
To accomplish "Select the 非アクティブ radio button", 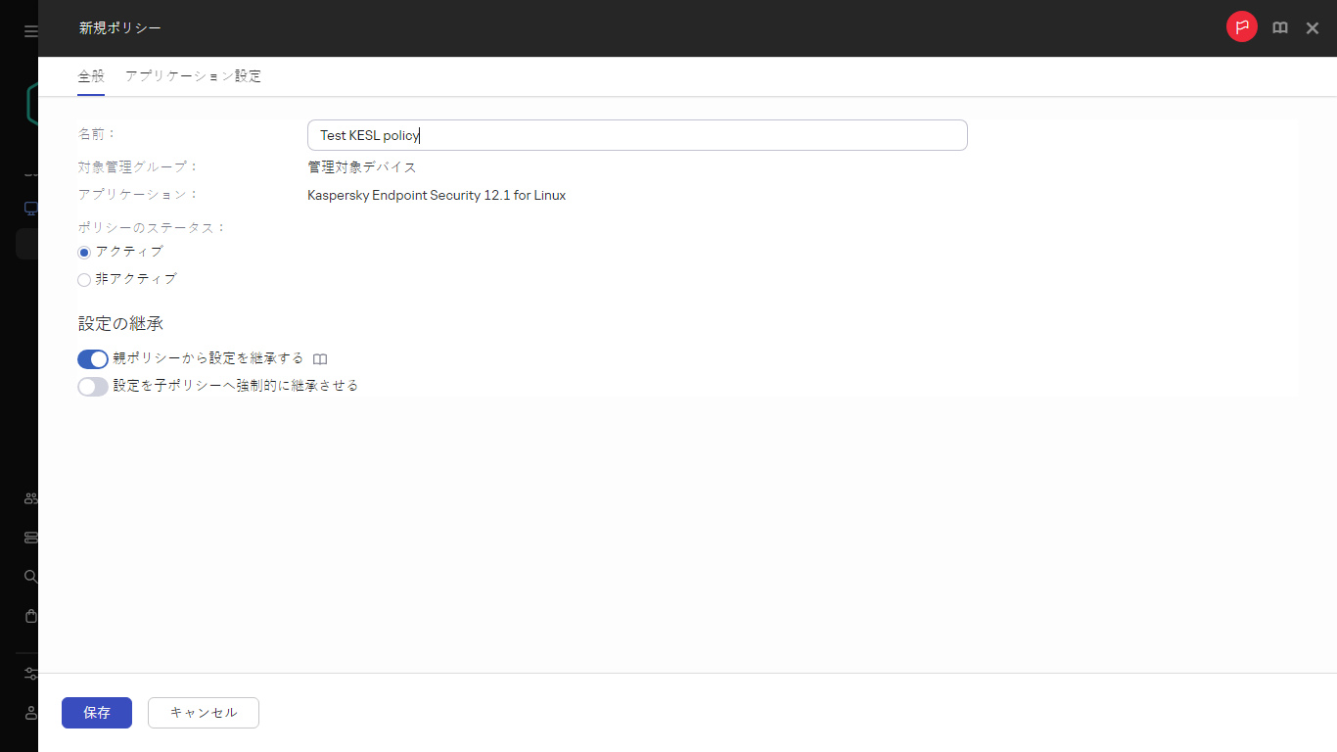I will point(84,280).
